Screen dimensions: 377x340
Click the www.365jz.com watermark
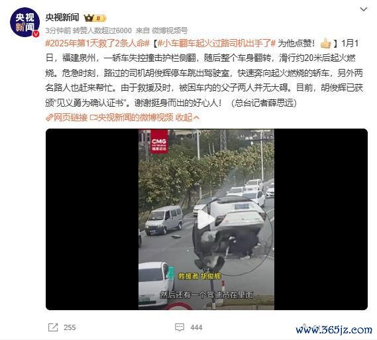pyautogui.click(x=334, y=329)
